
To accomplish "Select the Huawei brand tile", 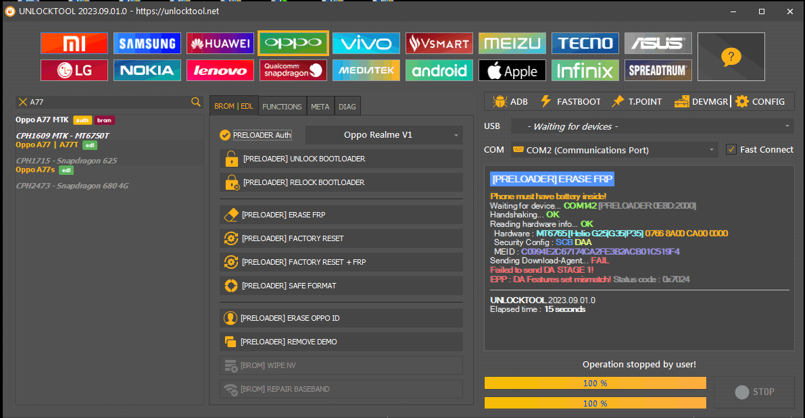I will (220, 44).
